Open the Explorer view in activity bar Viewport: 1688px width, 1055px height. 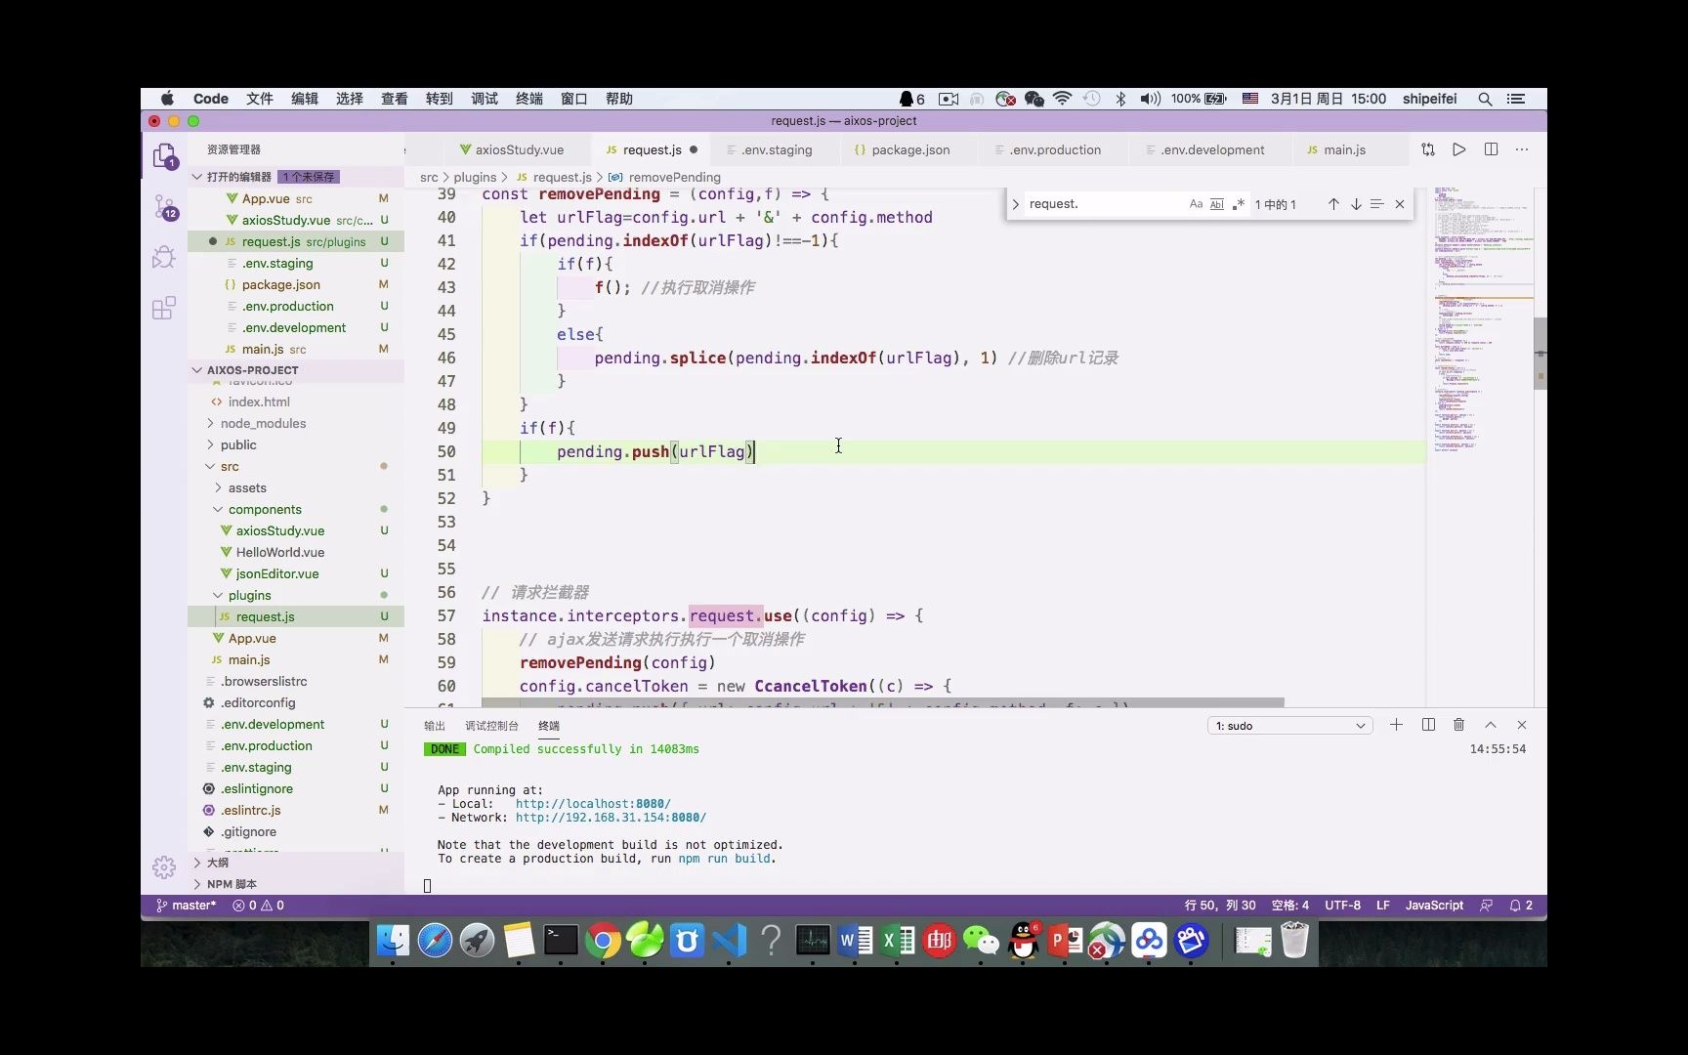(x=164, y=156)
